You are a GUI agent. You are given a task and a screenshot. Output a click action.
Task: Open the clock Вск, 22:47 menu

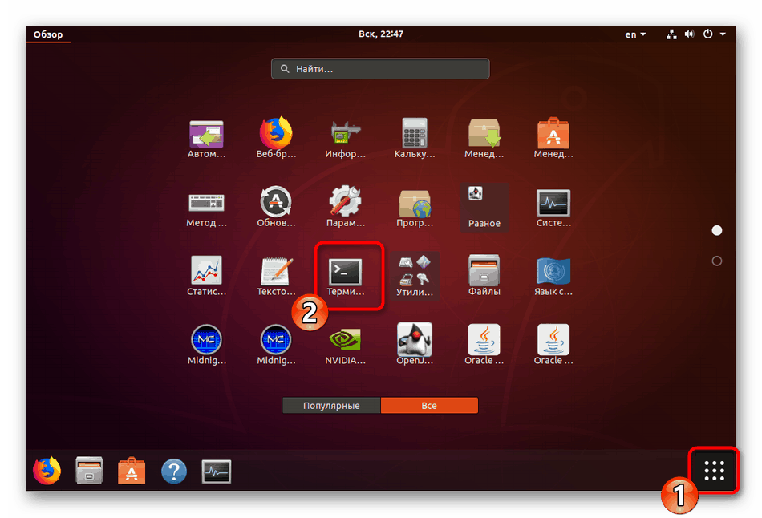pyautogui.click(x=380, y=34)
